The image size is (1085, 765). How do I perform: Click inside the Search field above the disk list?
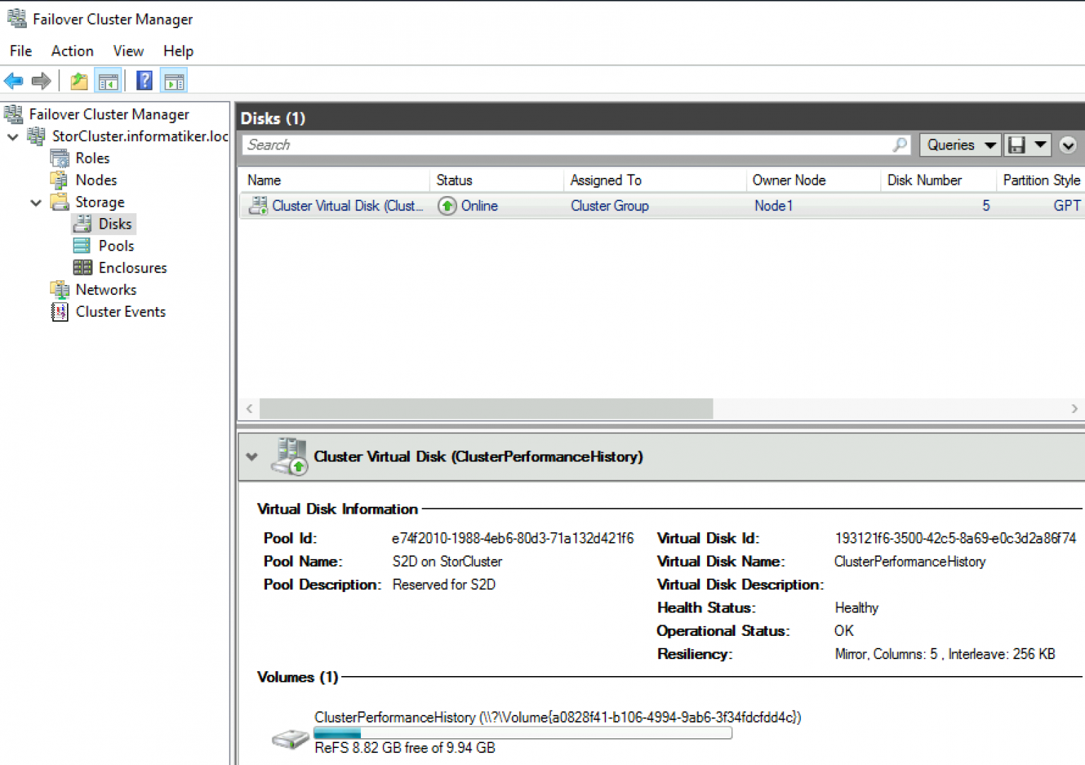494,145
